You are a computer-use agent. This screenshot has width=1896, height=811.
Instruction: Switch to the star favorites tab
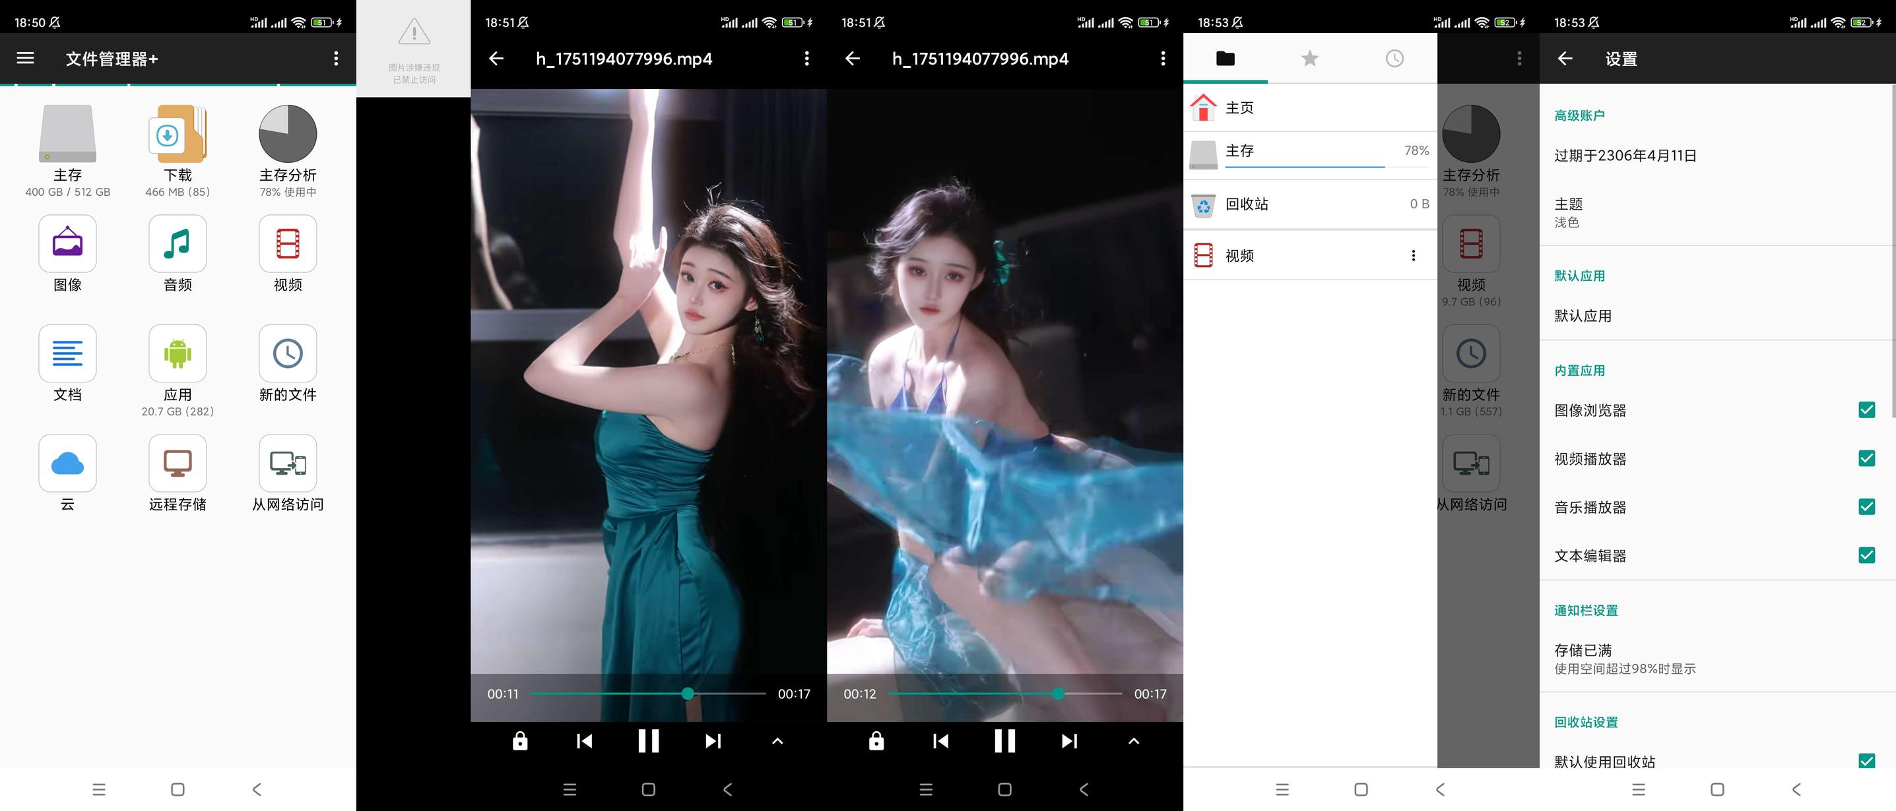[x=1309, y=58]
